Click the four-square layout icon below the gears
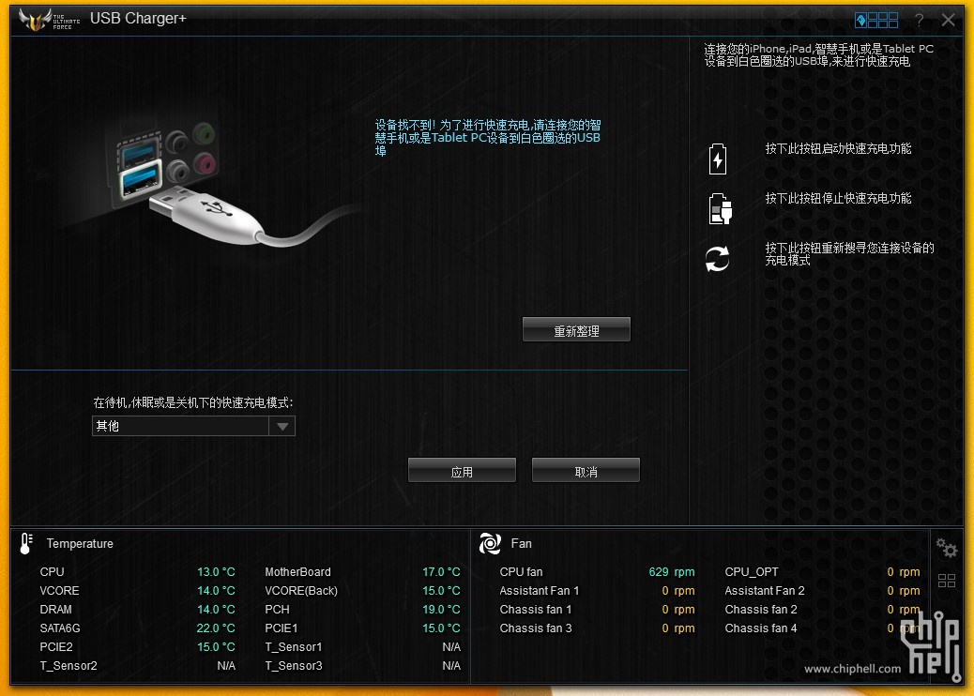Screen dimensions: 974x696 point(947,581)
